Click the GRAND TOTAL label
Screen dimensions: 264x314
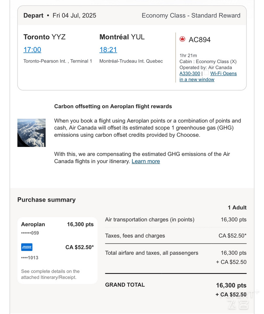click(125, 285)
